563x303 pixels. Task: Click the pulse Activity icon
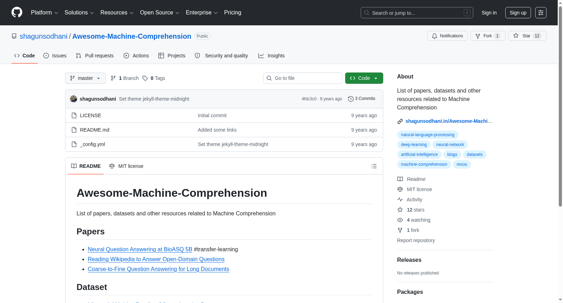click(x=400, y=200)
